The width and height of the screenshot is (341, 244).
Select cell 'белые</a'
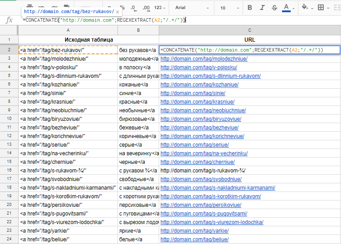pyautogui.click(x=138, y=239)
